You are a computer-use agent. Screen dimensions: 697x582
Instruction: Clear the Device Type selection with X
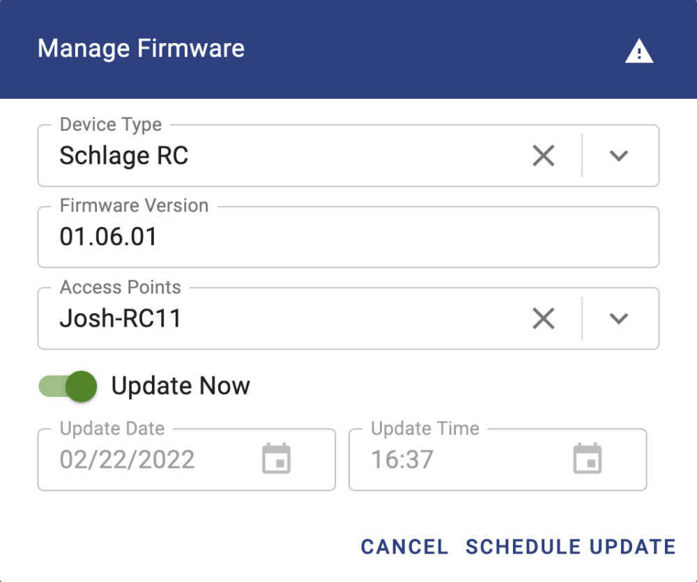(x=543, y=156)
